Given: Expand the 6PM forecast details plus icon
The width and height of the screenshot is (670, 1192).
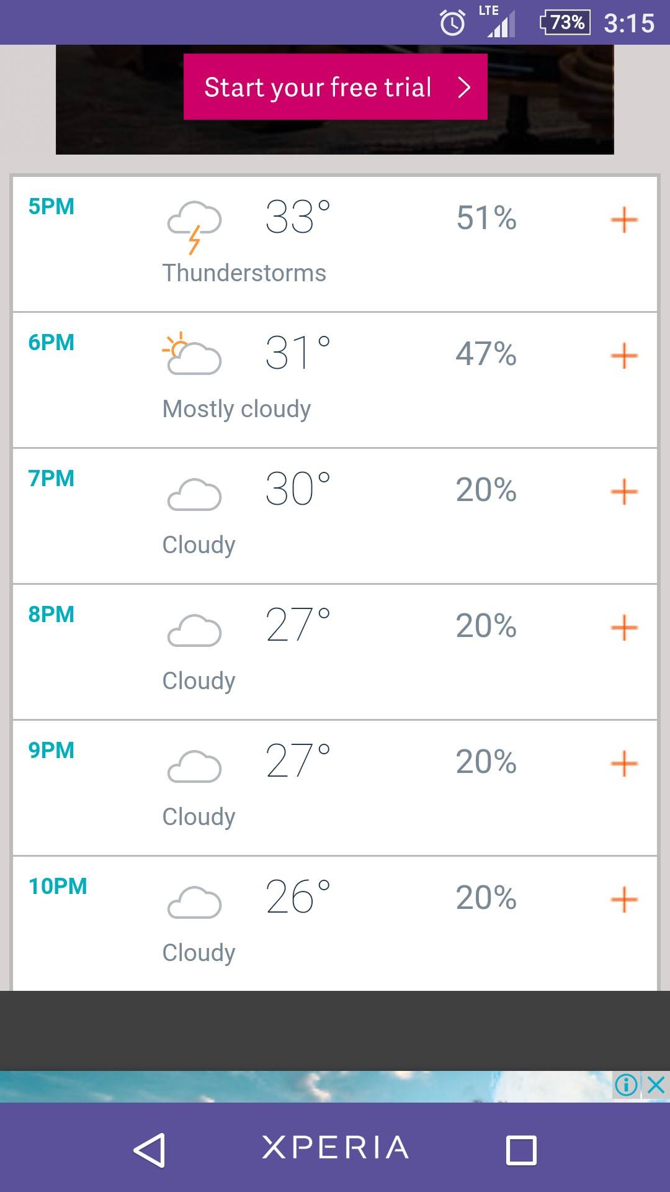Looking at the screenshot, I should (624, 356).
